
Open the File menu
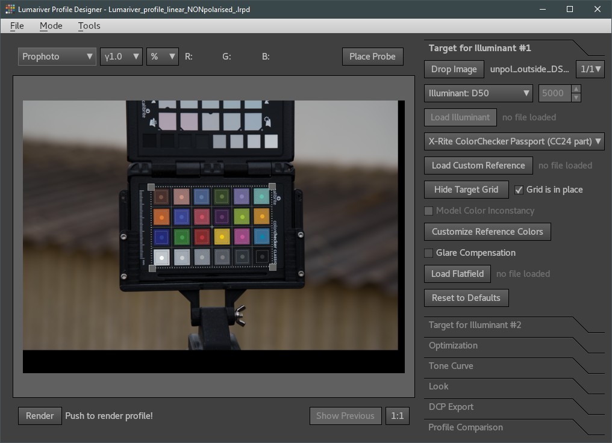[17, 26]
